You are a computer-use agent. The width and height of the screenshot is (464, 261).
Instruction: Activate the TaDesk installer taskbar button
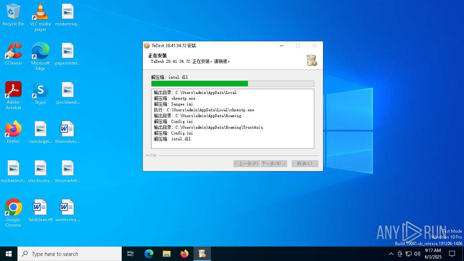click(202, 254)
